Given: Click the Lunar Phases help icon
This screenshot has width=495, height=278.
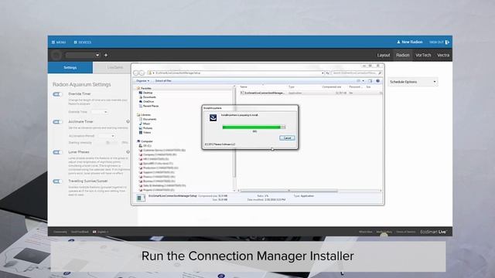Looking at the screenshot, I should (x=128, y=152).
